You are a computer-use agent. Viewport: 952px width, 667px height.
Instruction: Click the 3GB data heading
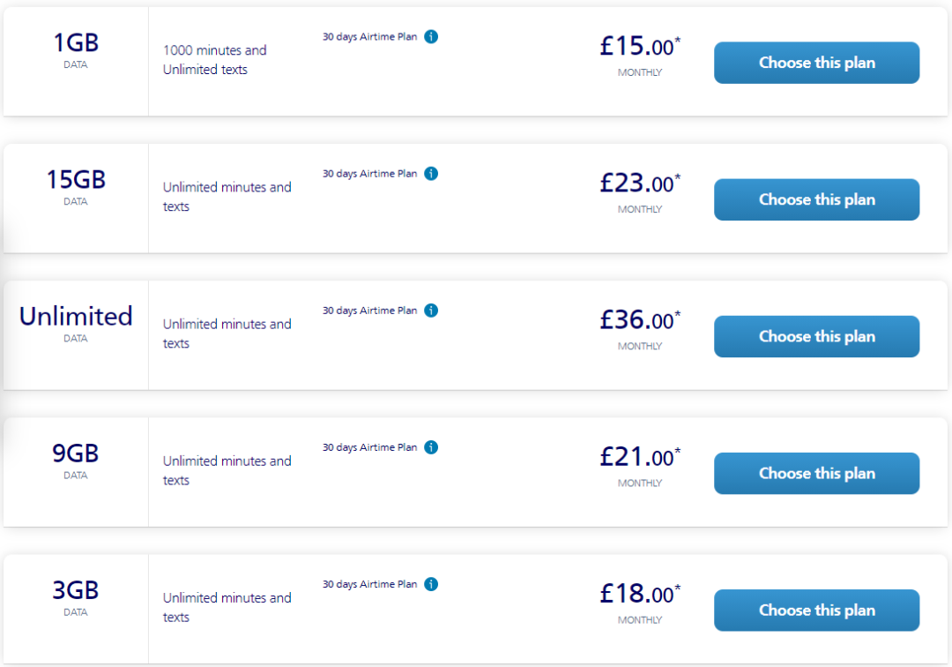point(76,590)
